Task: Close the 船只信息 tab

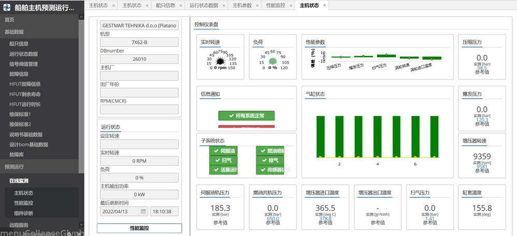Action: click(179, 5)
